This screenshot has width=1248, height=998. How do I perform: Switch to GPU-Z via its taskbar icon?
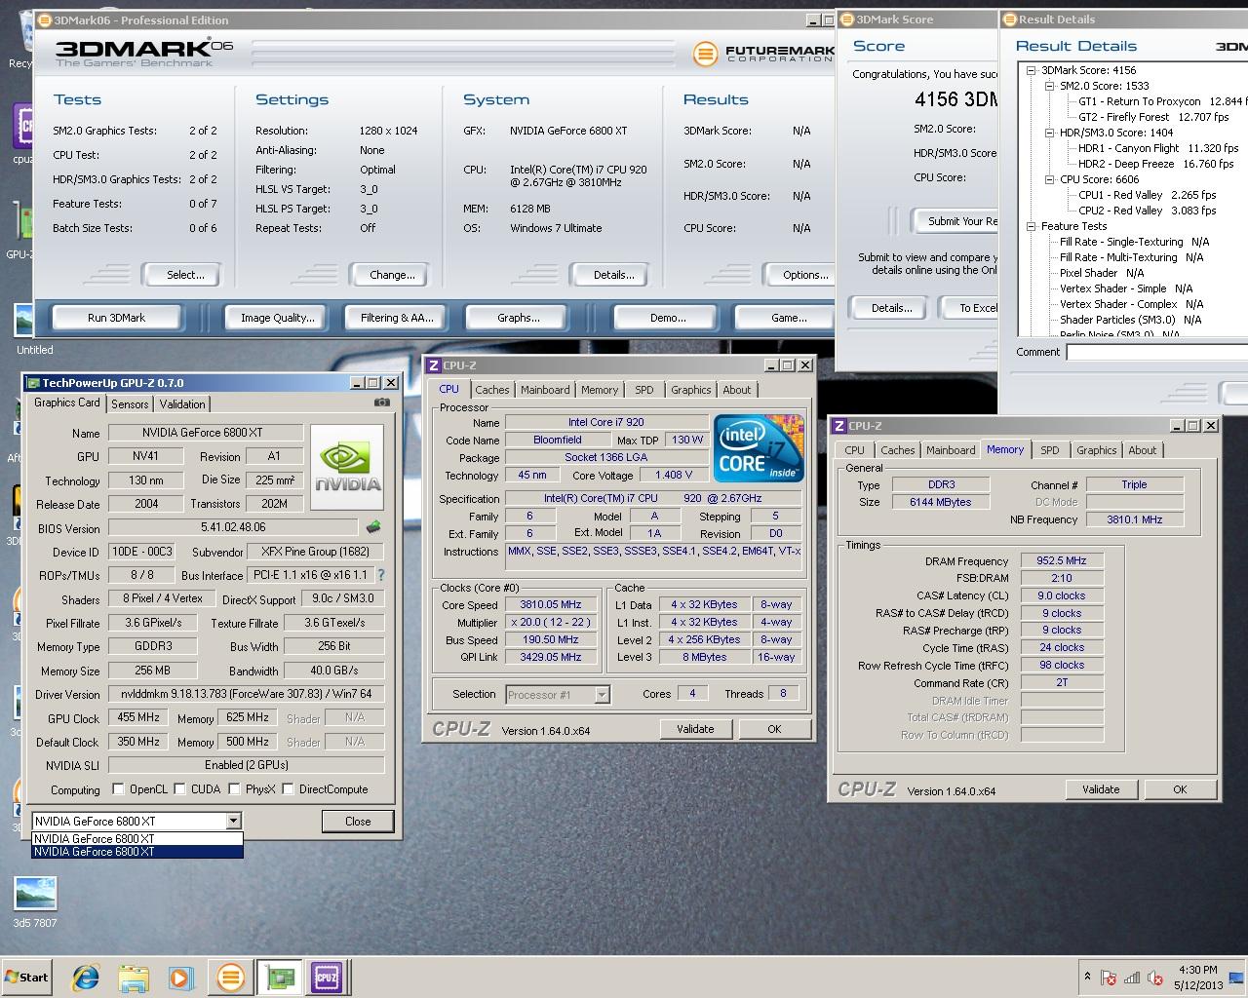pos(279,978)
